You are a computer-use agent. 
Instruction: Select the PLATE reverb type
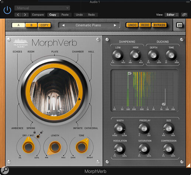pyautogui.click(x=55, y=52)
